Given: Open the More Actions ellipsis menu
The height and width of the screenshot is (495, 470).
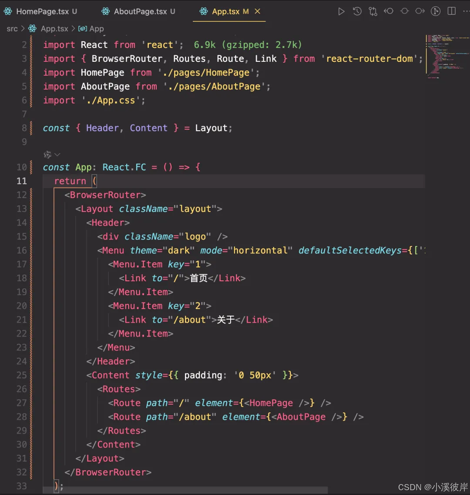Looking at the screenshot, I should click(466, 11).
